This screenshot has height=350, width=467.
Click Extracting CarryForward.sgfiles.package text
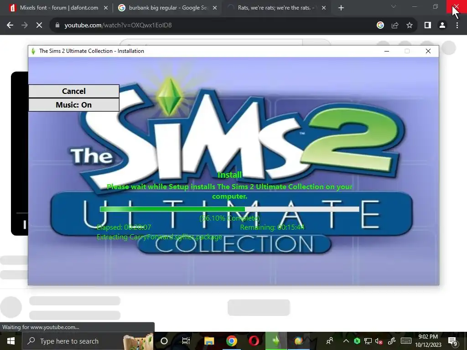click(159, 237)
